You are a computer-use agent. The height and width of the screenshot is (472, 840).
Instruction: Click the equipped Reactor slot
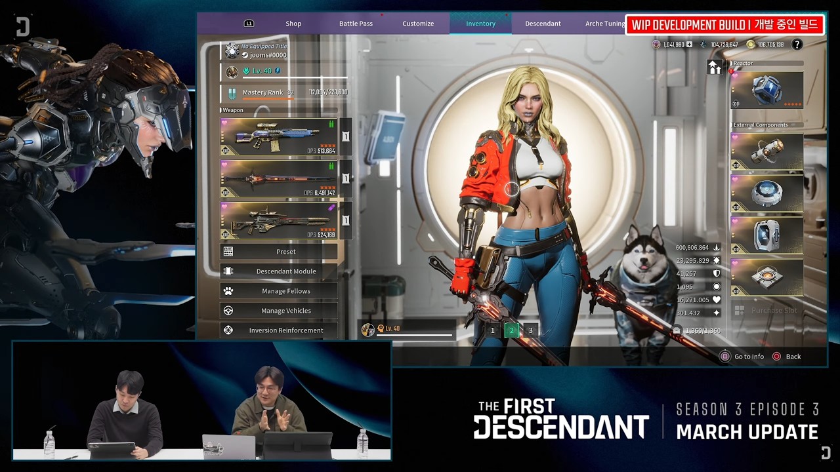tap(765, 89)
